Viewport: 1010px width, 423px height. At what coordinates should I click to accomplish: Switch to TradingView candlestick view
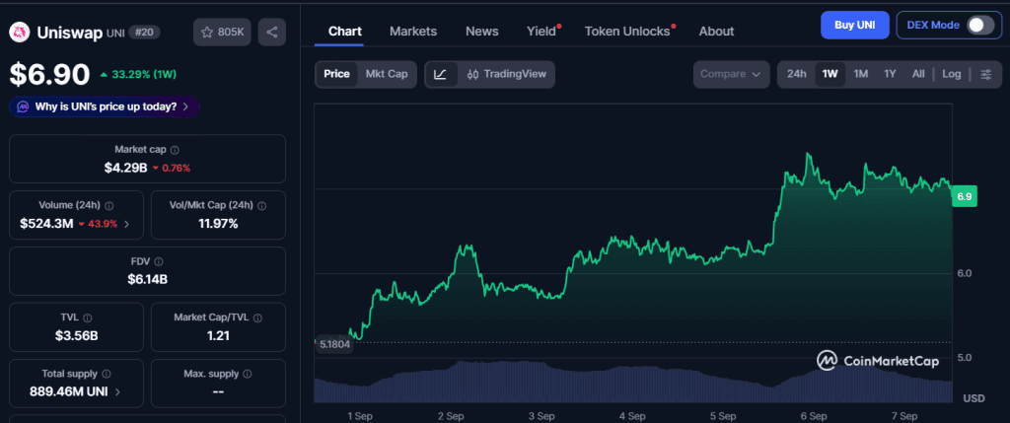pyautogui.click(x=506, y=74)
